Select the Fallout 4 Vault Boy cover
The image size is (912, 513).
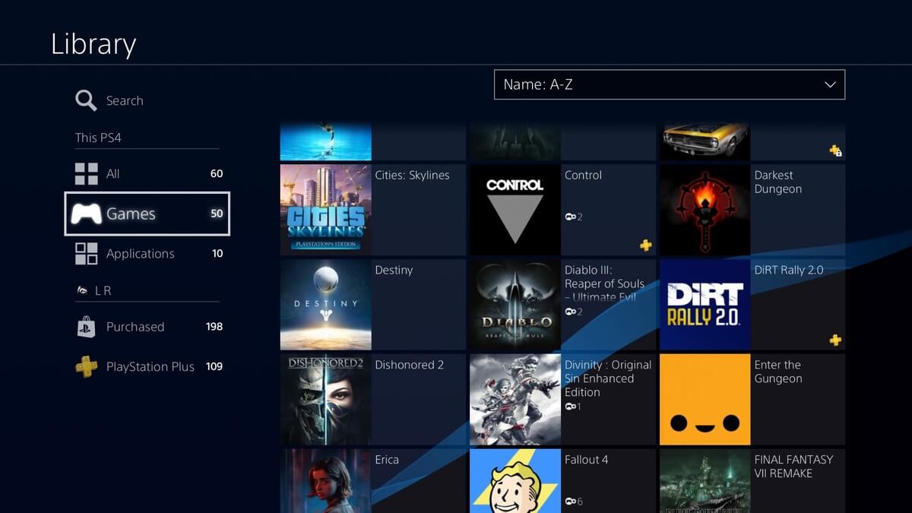(x=515, y=481)
